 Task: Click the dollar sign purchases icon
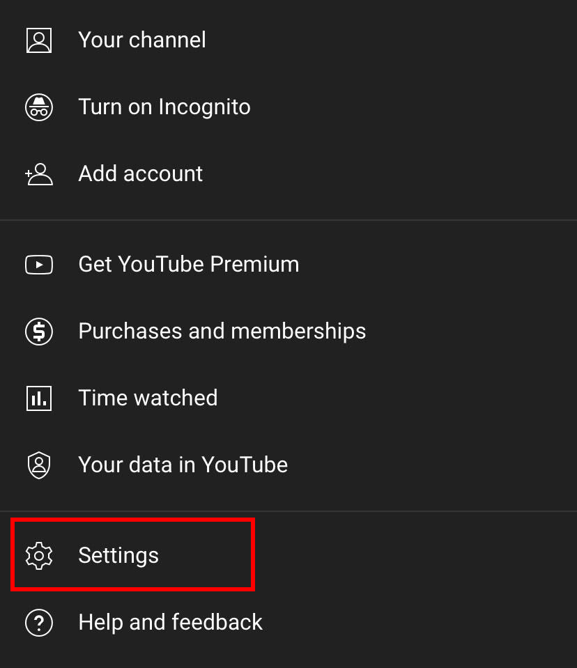[x=39, y=332]
